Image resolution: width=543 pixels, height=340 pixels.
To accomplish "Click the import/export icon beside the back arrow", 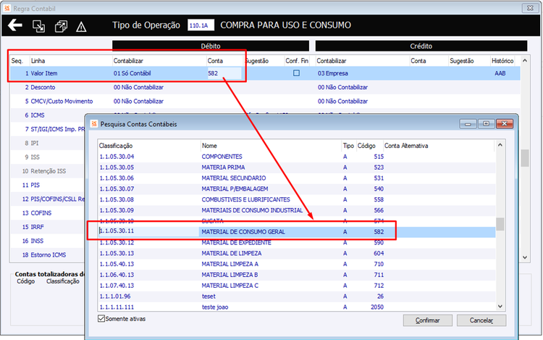I will 38,26.
